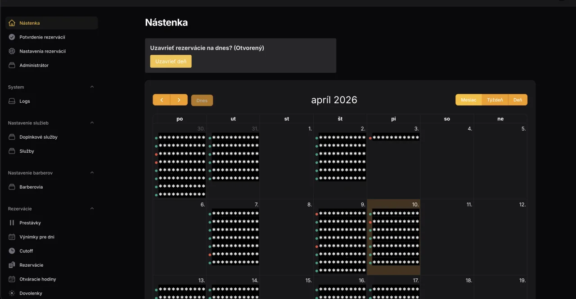Click the Prestávky pause icon
Image resolution: width=576 pixels, height=299 pixels.
point(12,223)
